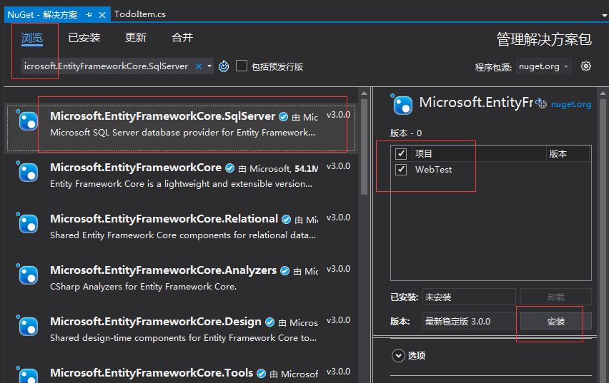Click the refresh icon beside the search box
The width and height of the screenshot is (609, 383).
click(224, 66)
